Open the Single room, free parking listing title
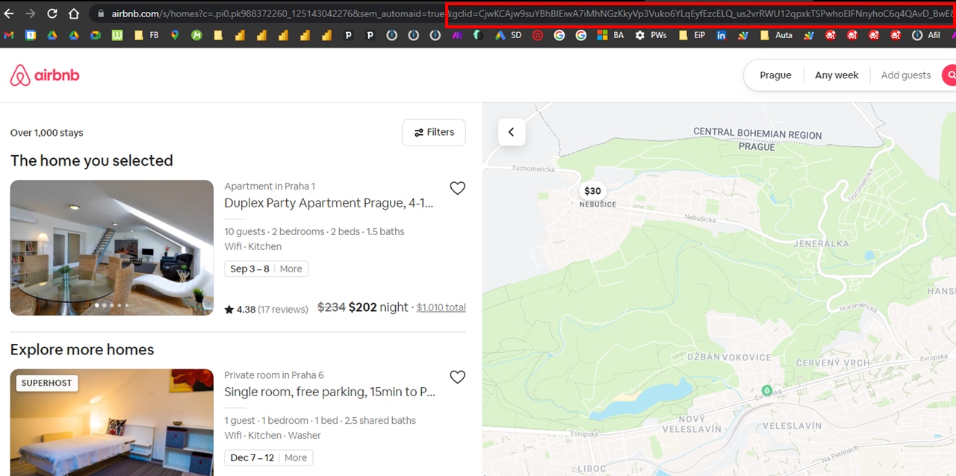Viewport: 956px width, 476px height. click(329, 392)
